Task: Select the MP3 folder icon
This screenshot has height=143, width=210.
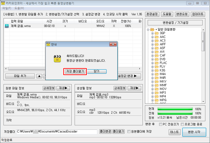Action: click(x=156, y=93)
